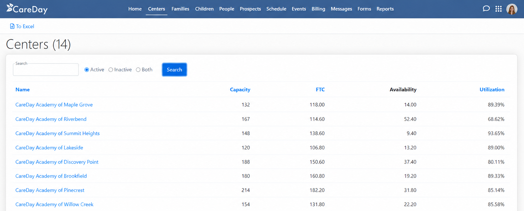Open the Families menu
Viewport: 524px width, 211px height.
tap(180, 9)
